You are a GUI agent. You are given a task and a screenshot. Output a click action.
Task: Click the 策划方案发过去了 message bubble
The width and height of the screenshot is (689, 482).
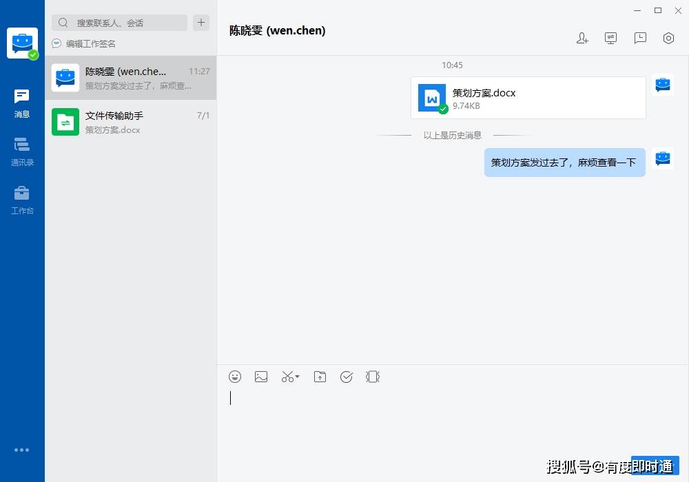(x=565, y=163)
